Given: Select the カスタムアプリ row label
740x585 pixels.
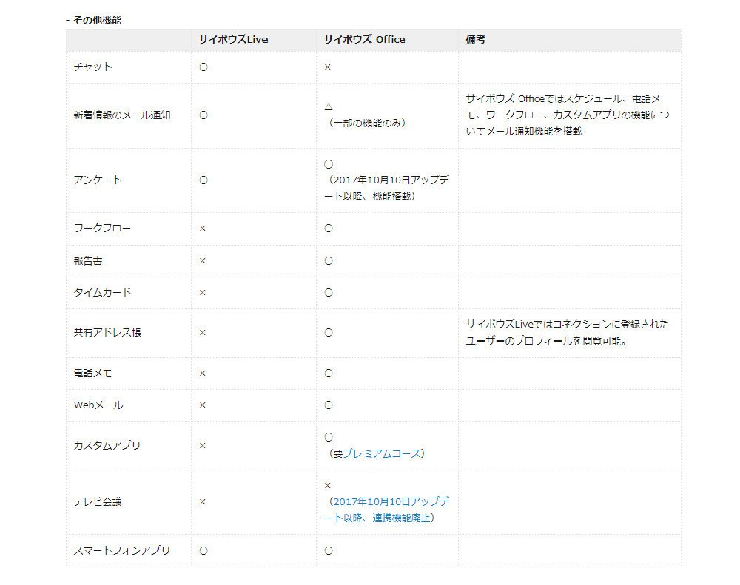Looking at the screenshot, I should [107, 445].
